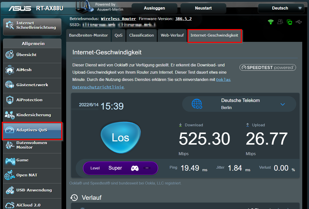
Task: Open the Wireless Router mode link
Action: (x=119, y=19)
